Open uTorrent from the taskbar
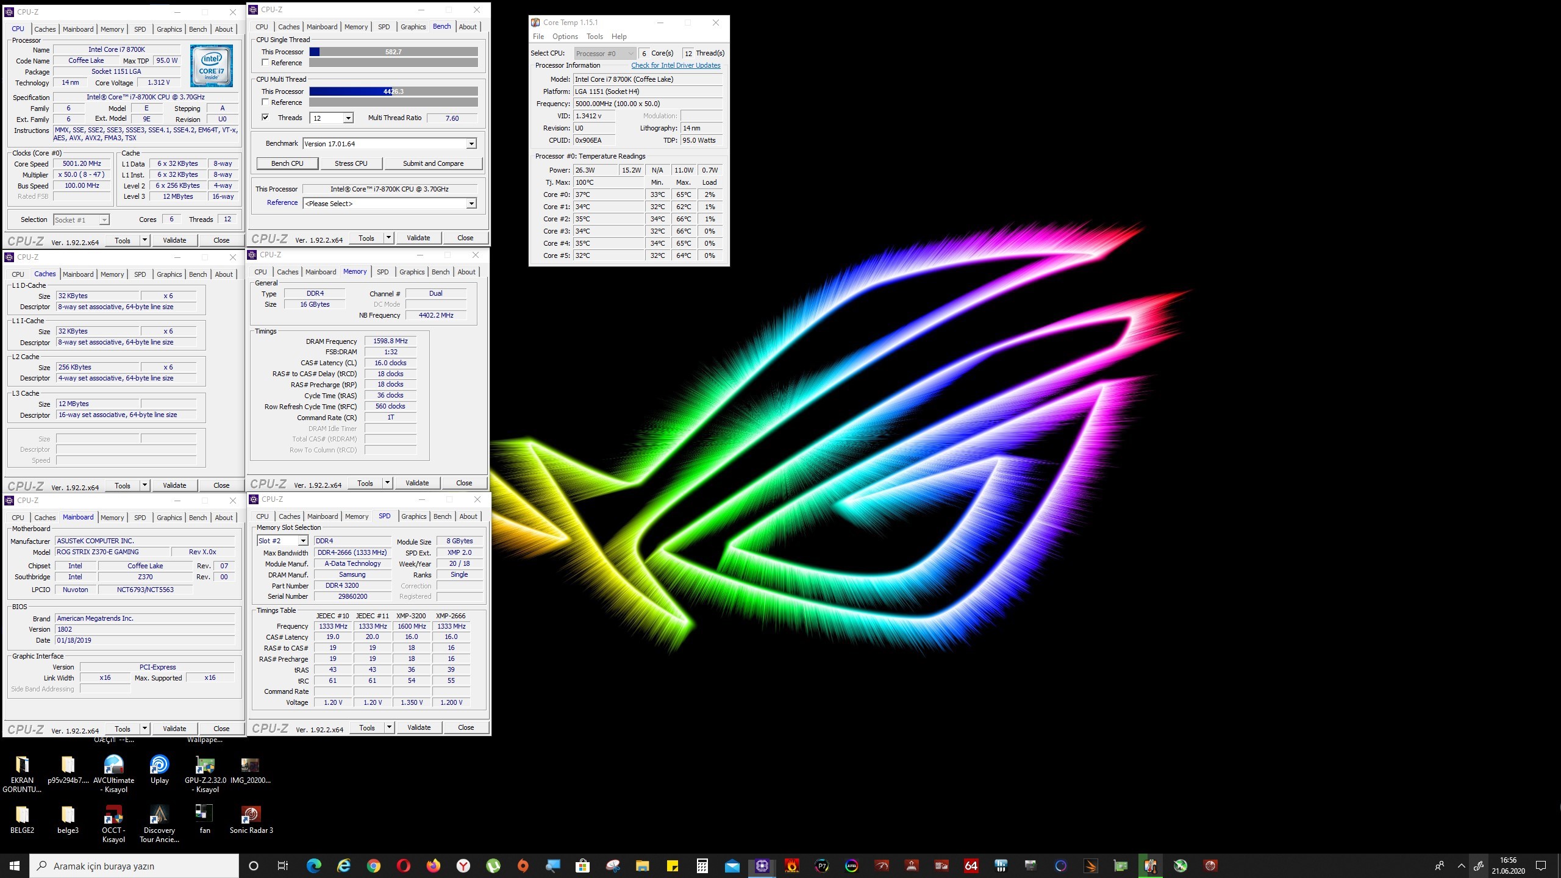 coord(493,865)
